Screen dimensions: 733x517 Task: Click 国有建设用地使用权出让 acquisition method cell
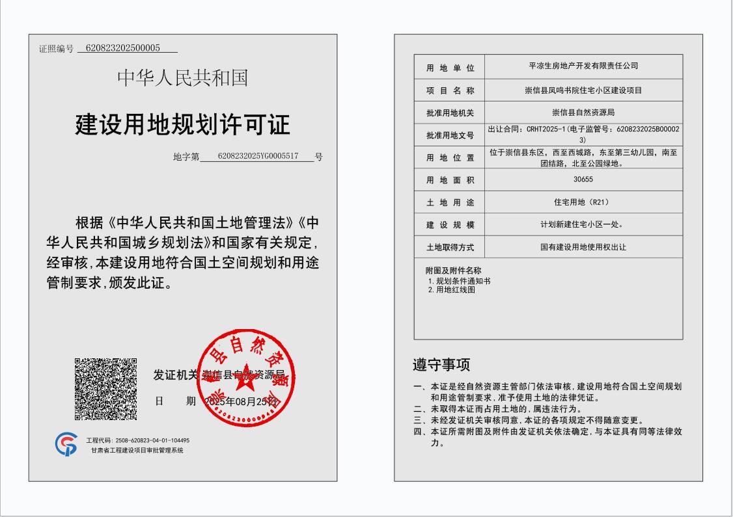[x=583, y=247]
